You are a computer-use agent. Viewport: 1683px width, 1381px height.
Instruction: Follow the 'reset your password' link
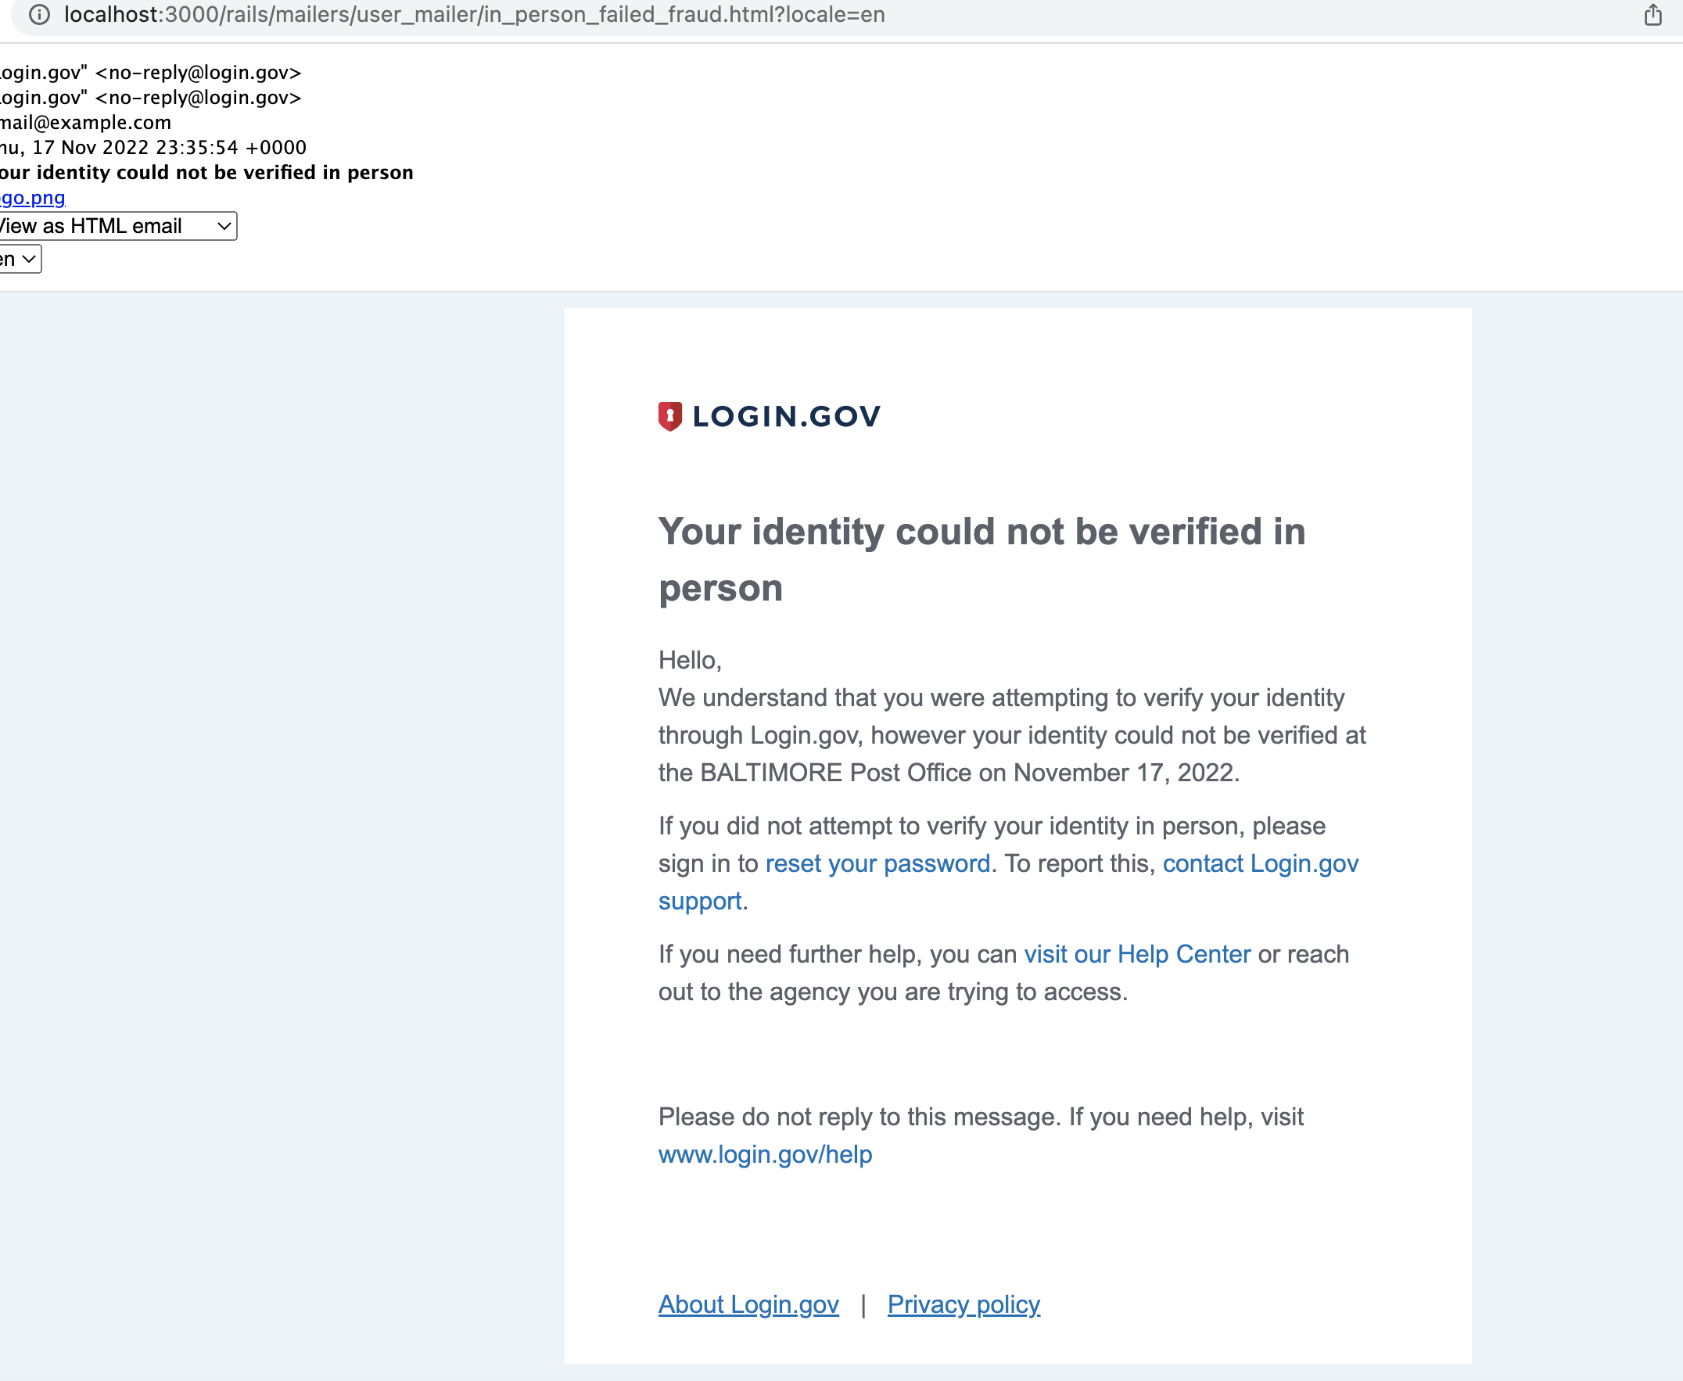[877, 863]
